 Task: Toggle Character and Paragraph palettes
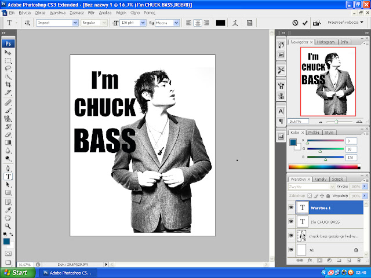tap(249, 23)
